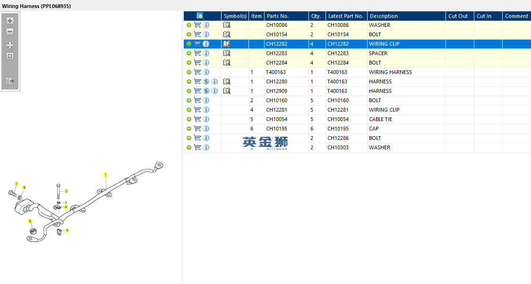Viewport: 531px width, 284px height.
Task: Sort by the Latest Part No. column header
Action: pyautogui.click(x=346, y=16)
